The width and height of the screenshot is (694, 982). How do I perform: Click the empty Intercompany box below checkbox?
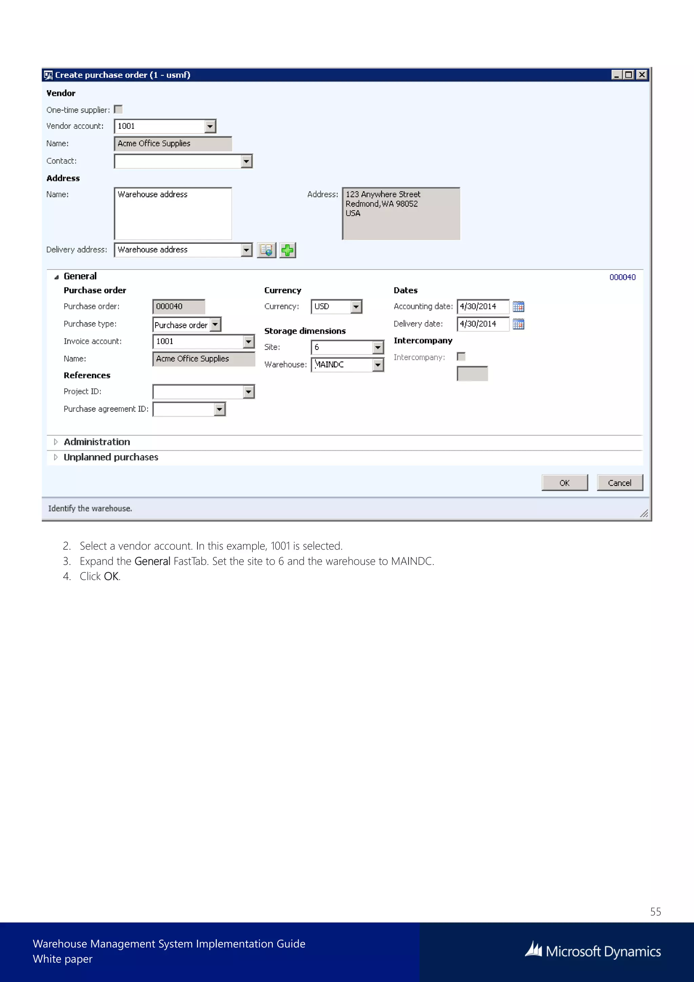(472, 373)
